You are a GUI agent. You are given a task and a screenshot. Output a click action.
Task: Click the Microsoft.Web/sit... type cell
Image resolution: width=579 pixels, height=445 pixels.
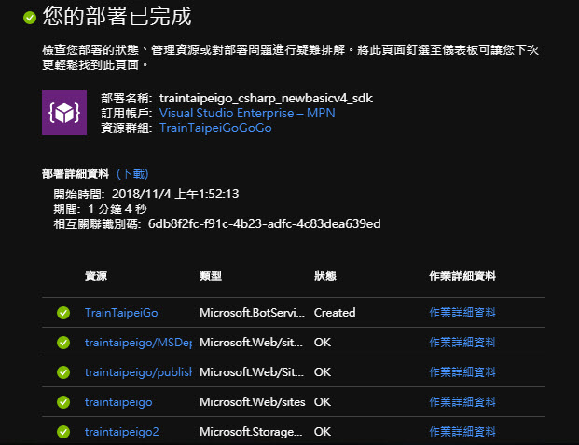tap(251, 343)
